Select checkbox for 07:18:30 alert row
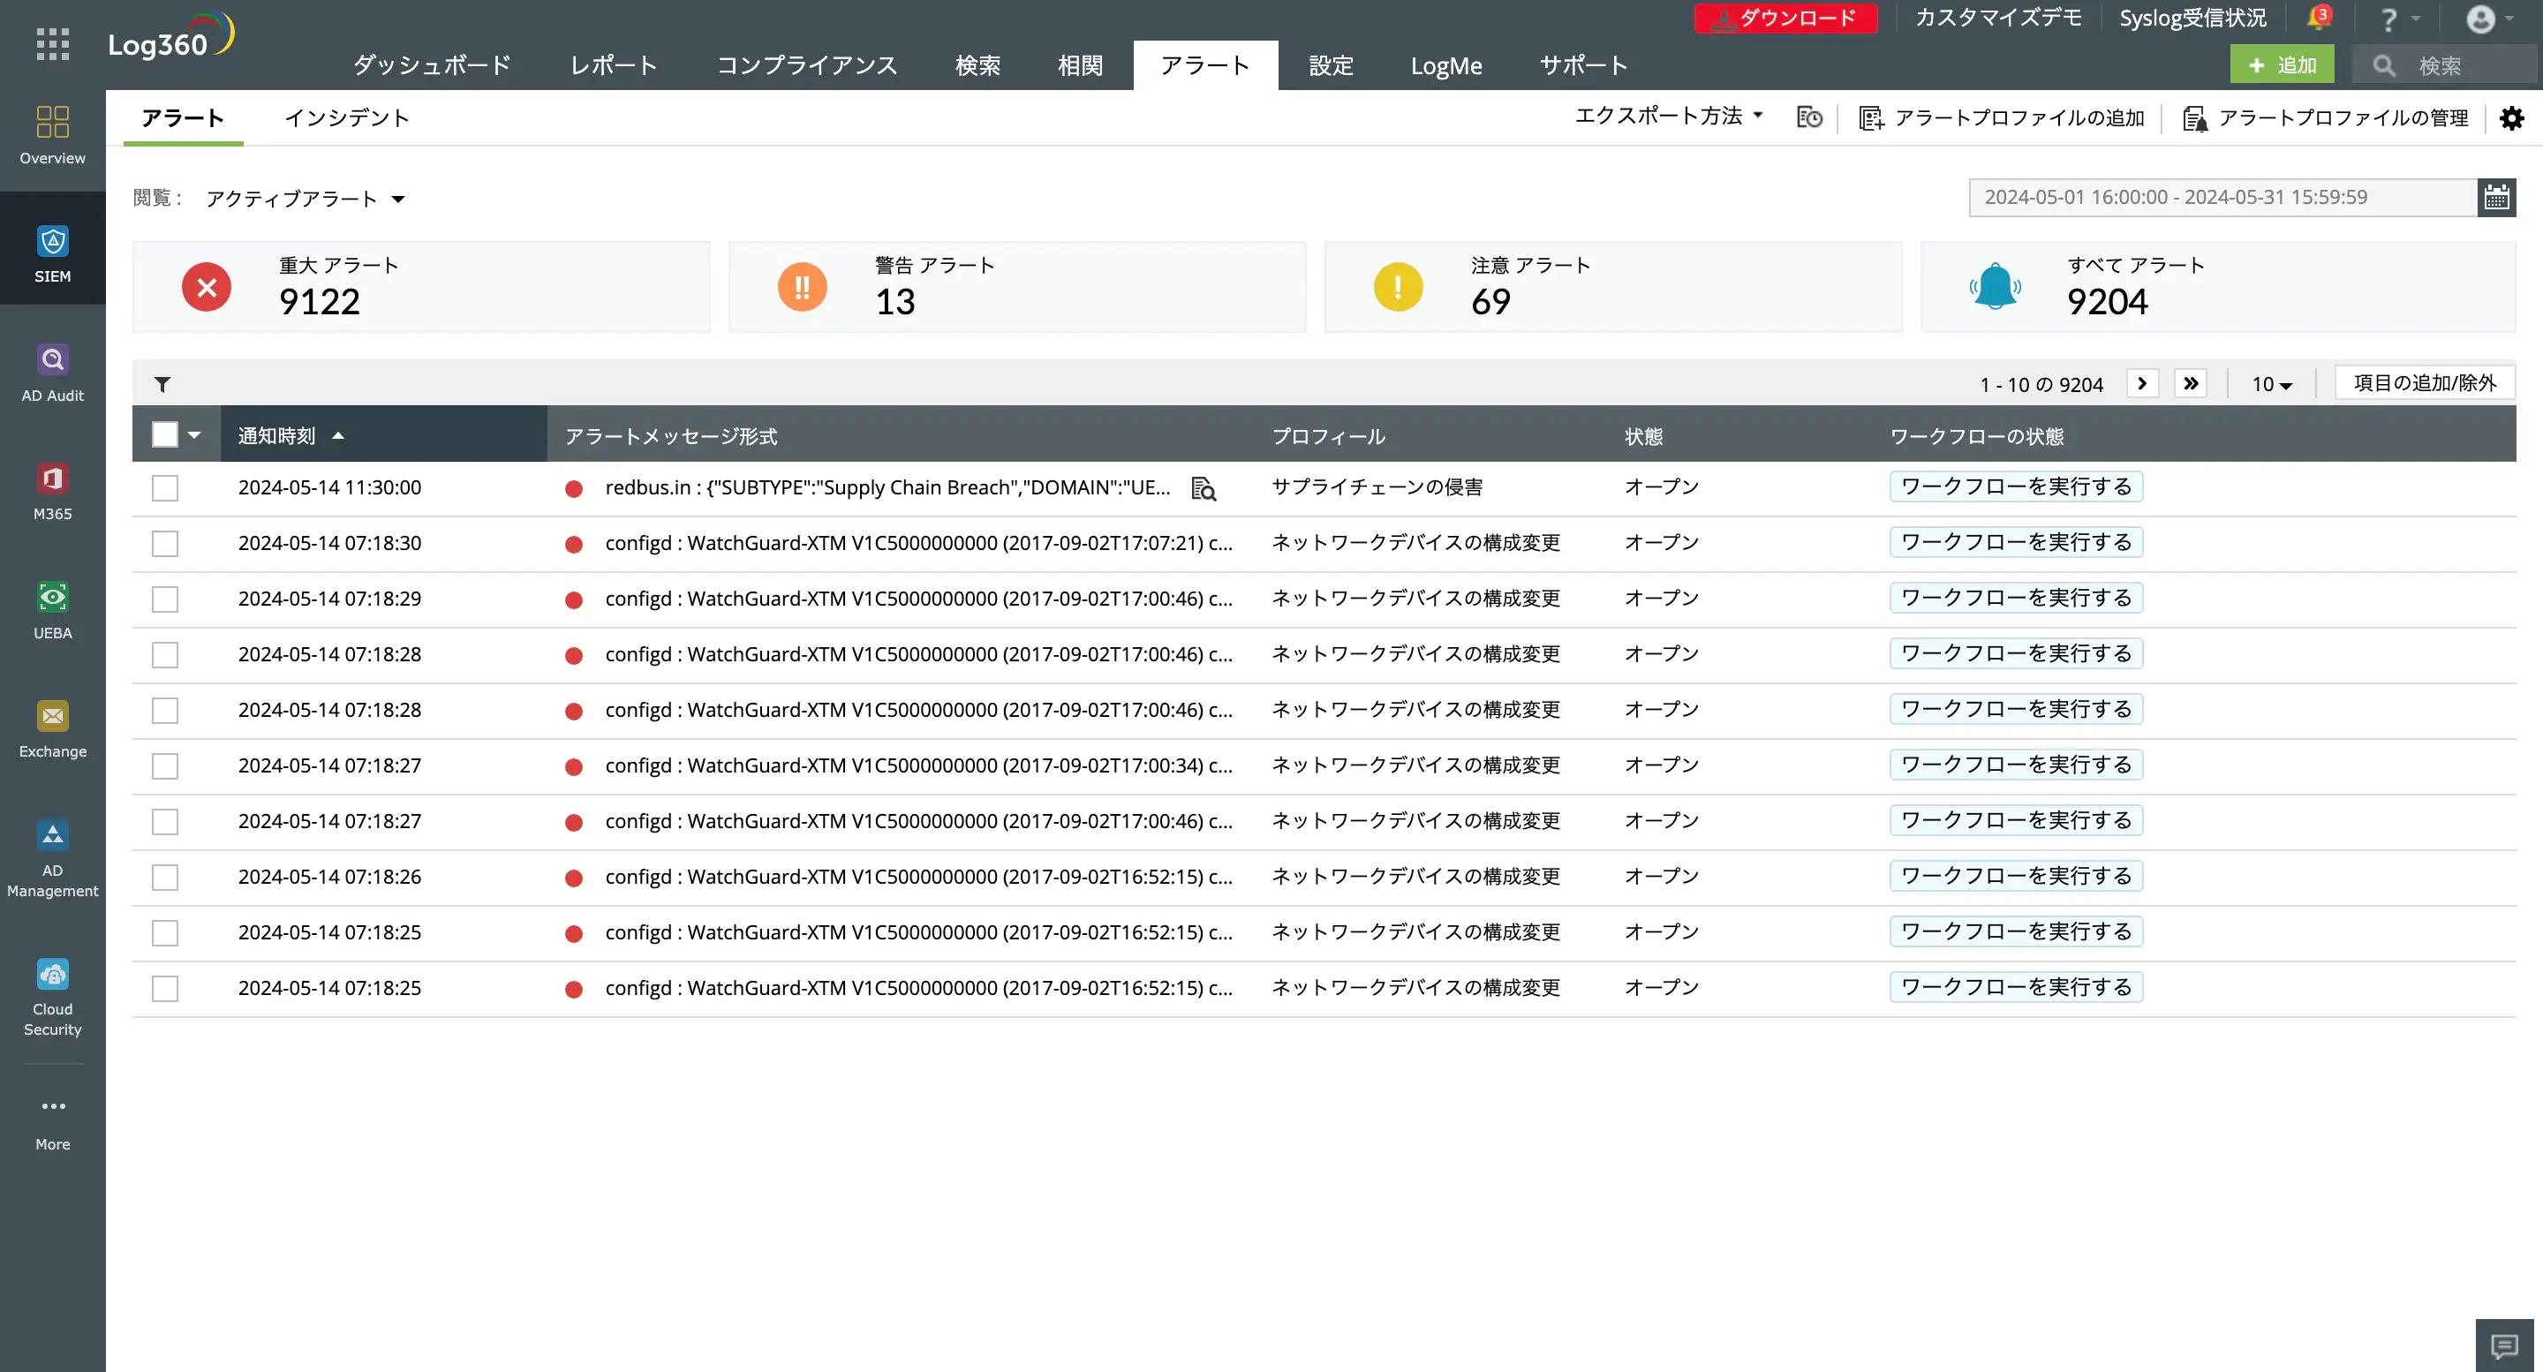The height and width of the screenshot is (1372, 2543). pos(165,544)
